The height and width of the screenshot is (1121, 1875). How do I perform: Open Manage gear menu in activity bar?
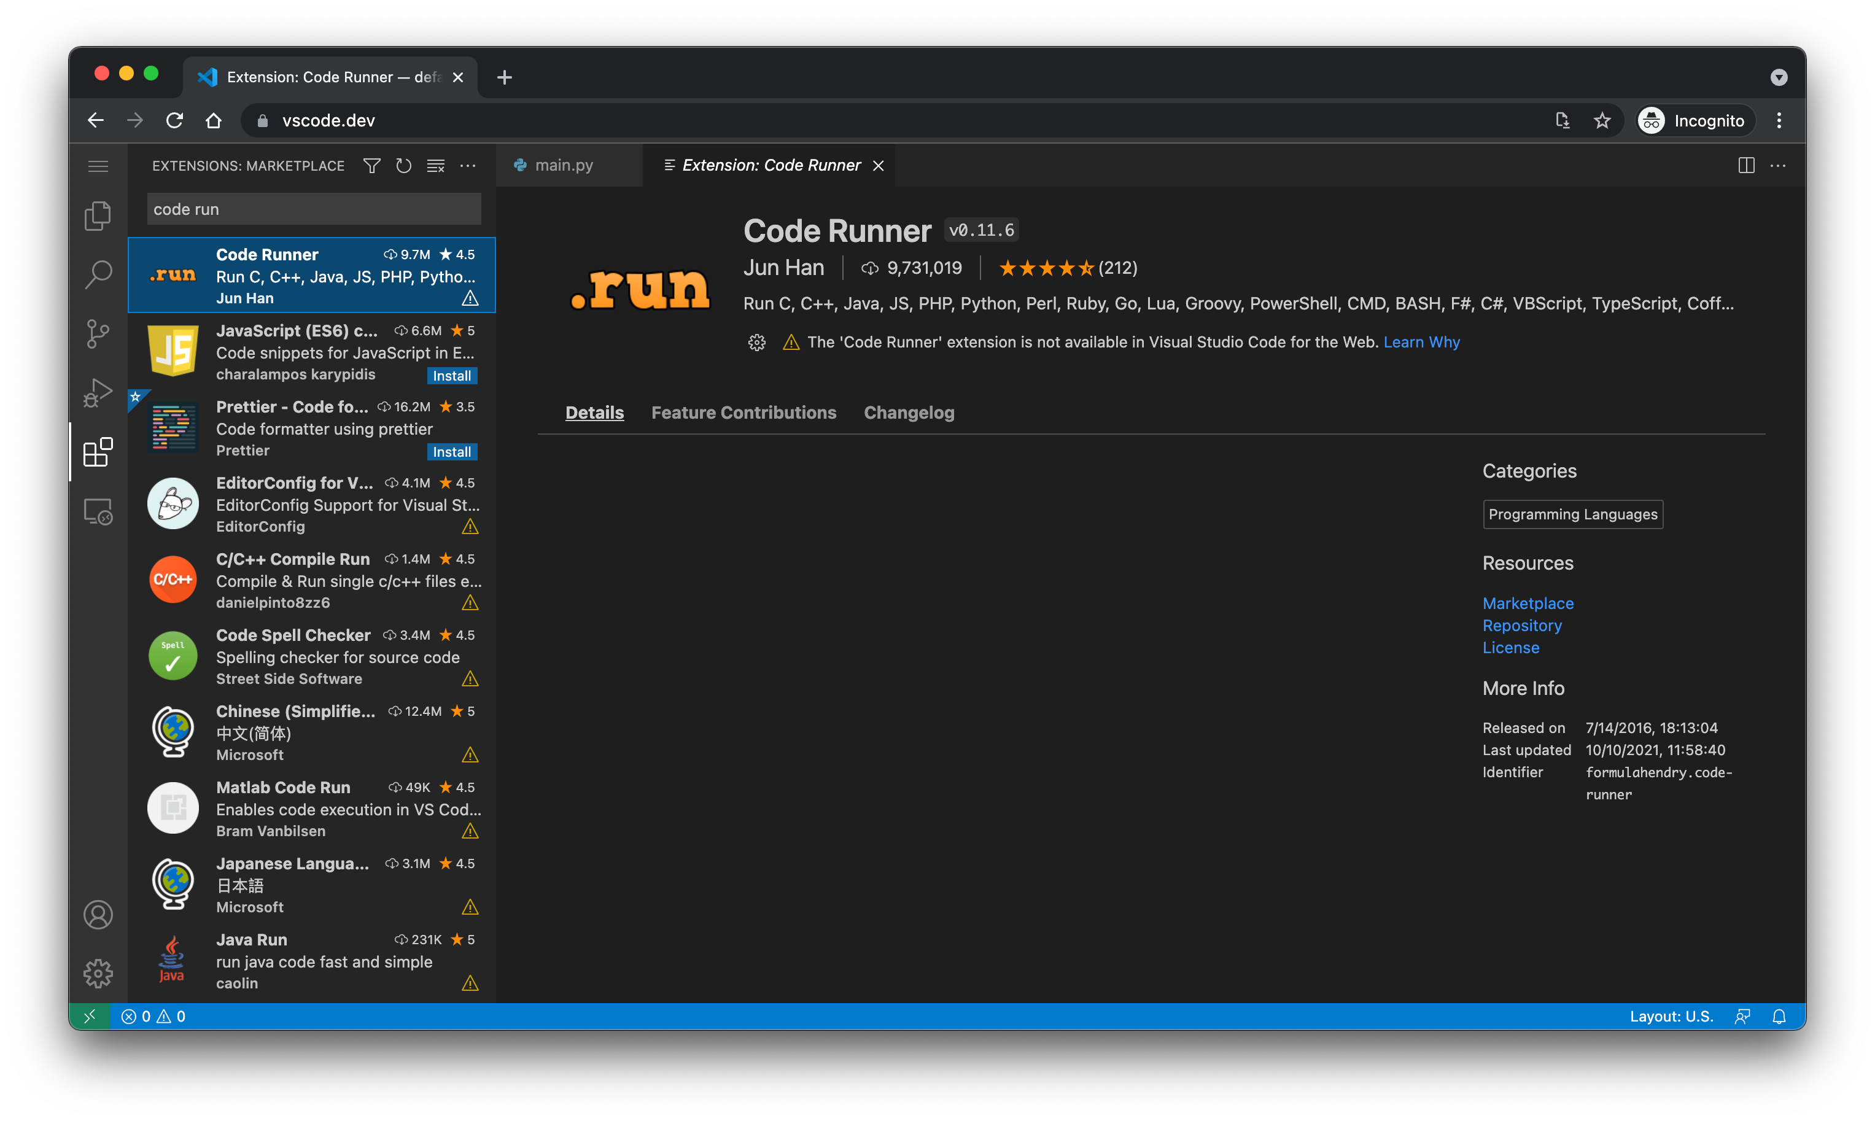coord(98,974)
